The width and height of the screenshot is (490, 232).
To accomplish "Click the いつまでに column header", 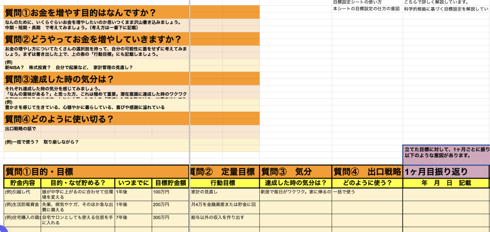I will click(x=133, y=183).
